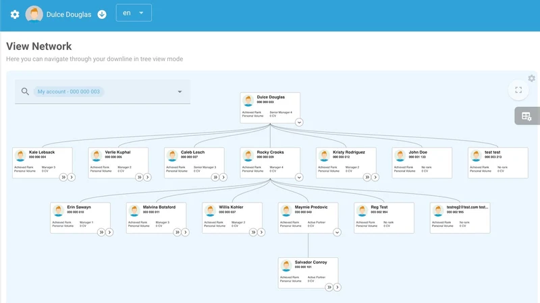Expand all under Kristy Rodriguez
Image resolution: width=540 pixels, height=303 pixels.
click(367, 177)
